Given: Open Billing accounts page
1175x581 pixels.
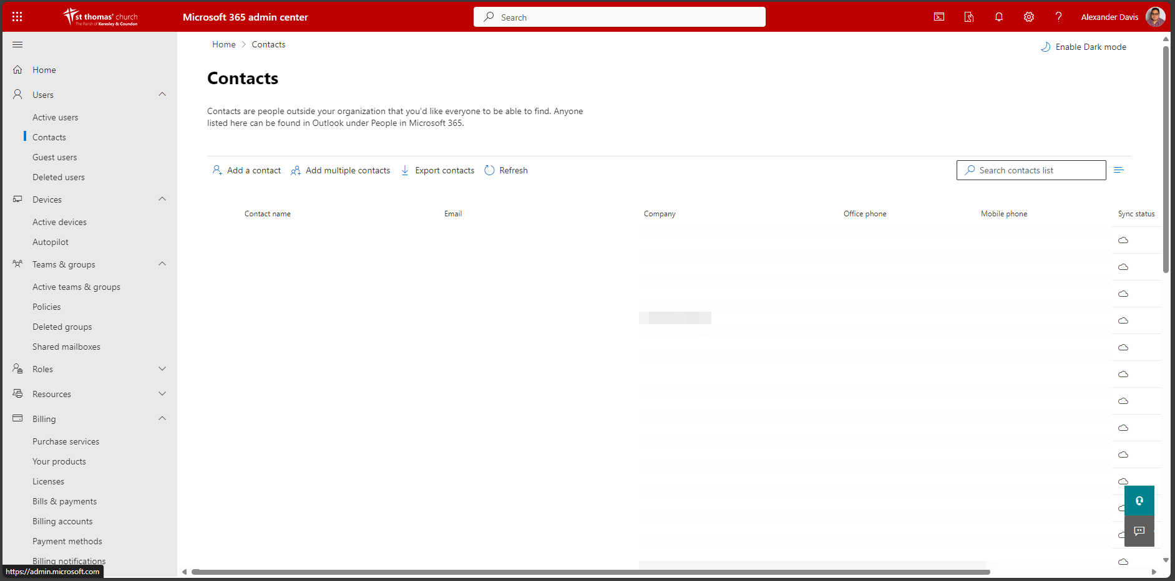Looking at the screenshot, I should [x=62, y=521].
